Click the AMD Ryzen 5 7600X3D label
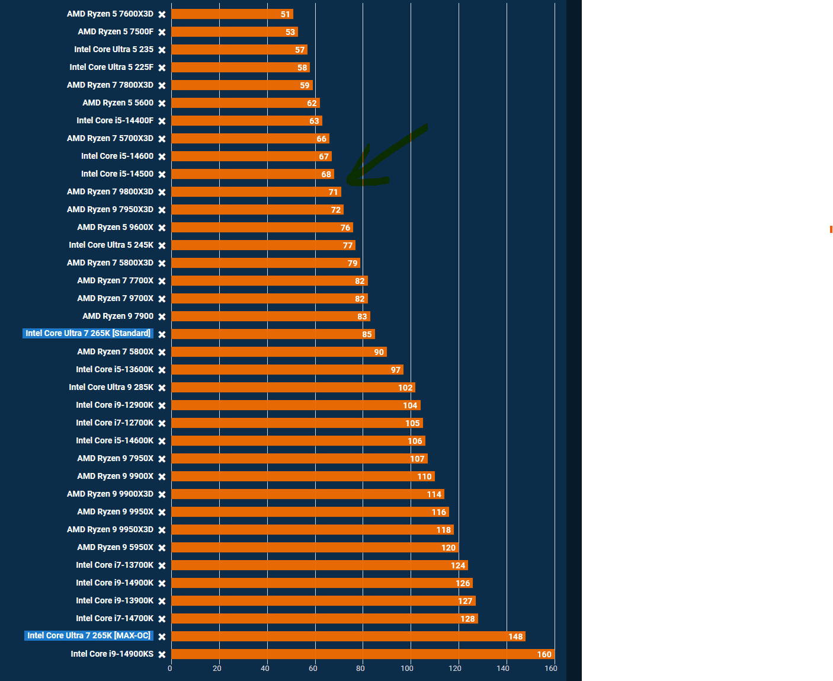 click(x=110, y=14)
